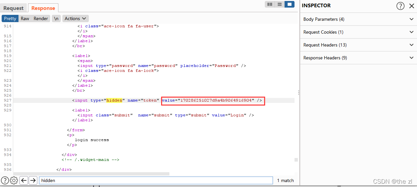Expand the Response Headers (9) section
Viewport: 417px width, 187px height.
[358, 58]
